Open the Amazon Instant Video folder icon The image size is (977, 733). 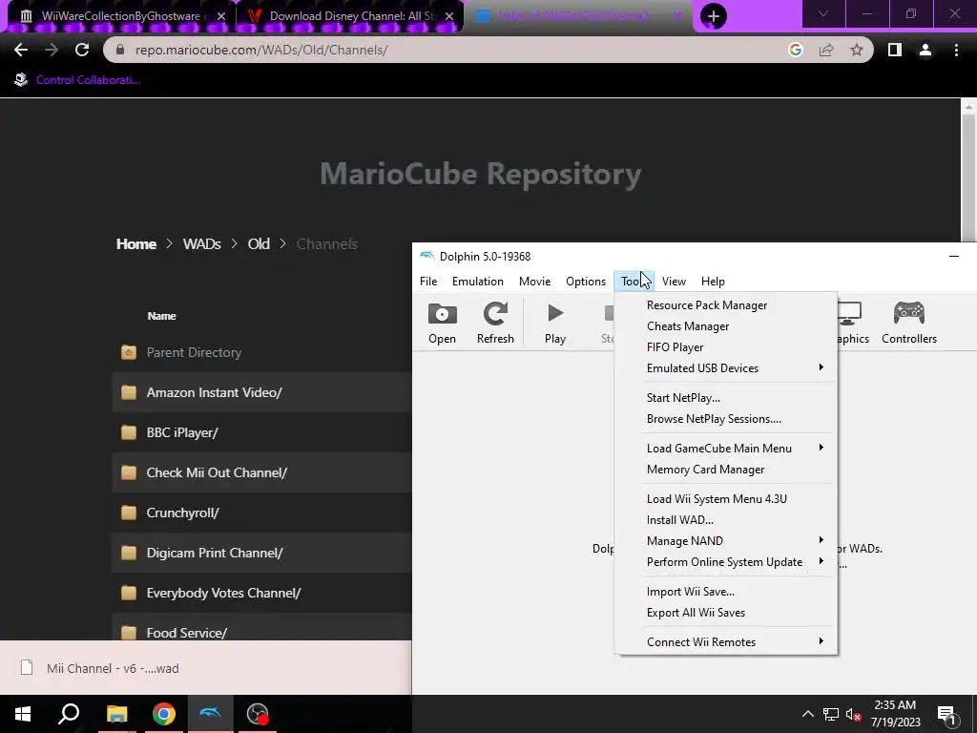(129, 392)
